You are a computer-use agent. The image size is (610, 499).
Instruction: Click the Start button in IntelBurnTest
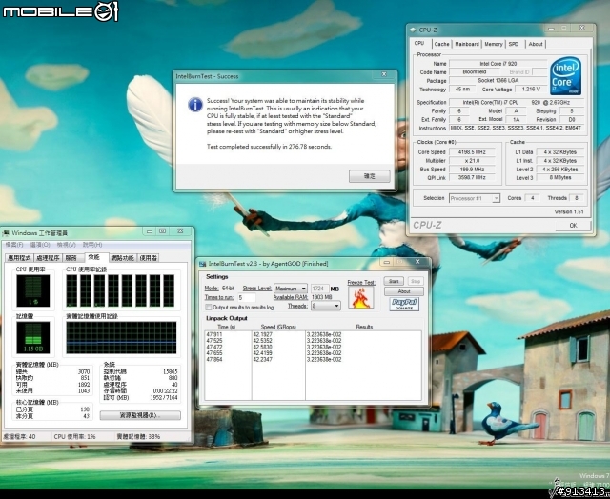[x=394, y=281]
